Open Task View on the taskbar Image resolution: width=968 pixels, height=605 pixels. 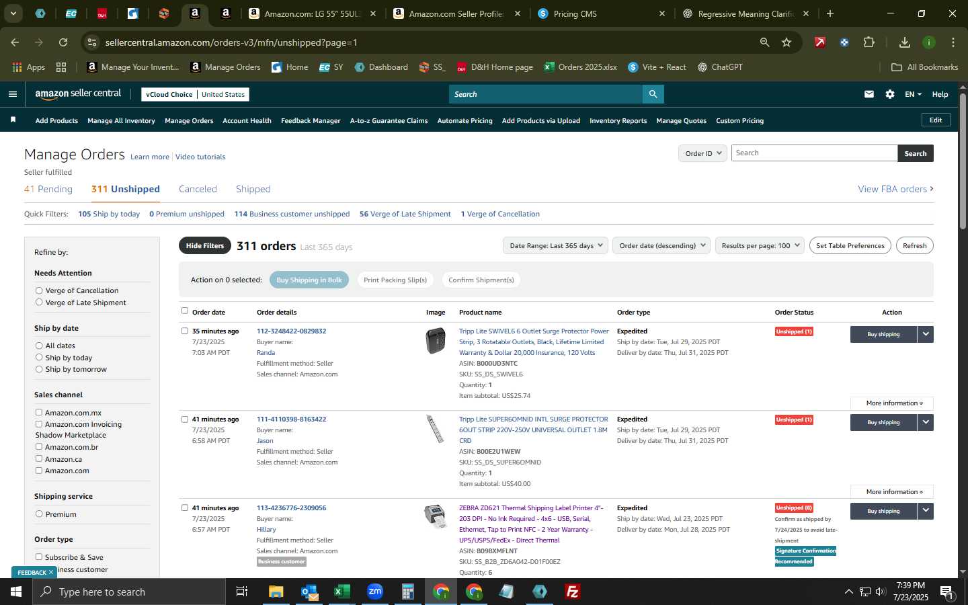[x=242, y=592]
